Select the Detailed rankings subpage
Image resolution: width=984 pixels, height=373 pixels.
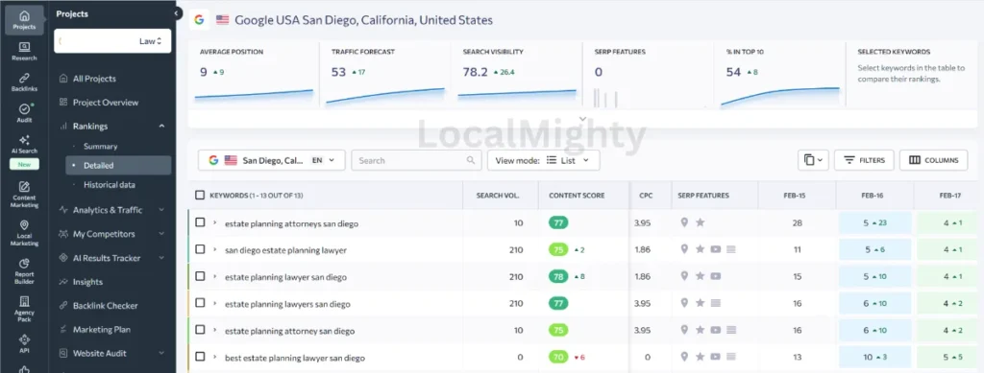(x=118, y=165)
